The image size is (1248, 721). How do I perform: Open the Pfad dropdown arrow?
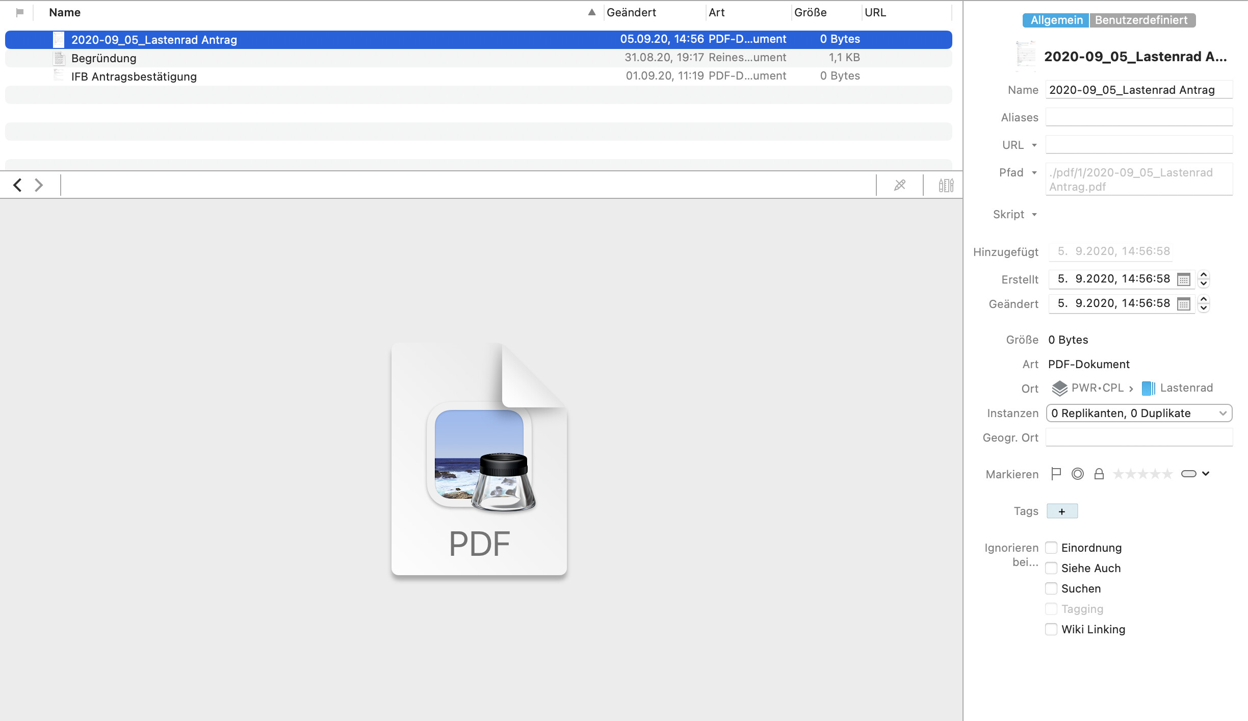(x=1034, y=173)
